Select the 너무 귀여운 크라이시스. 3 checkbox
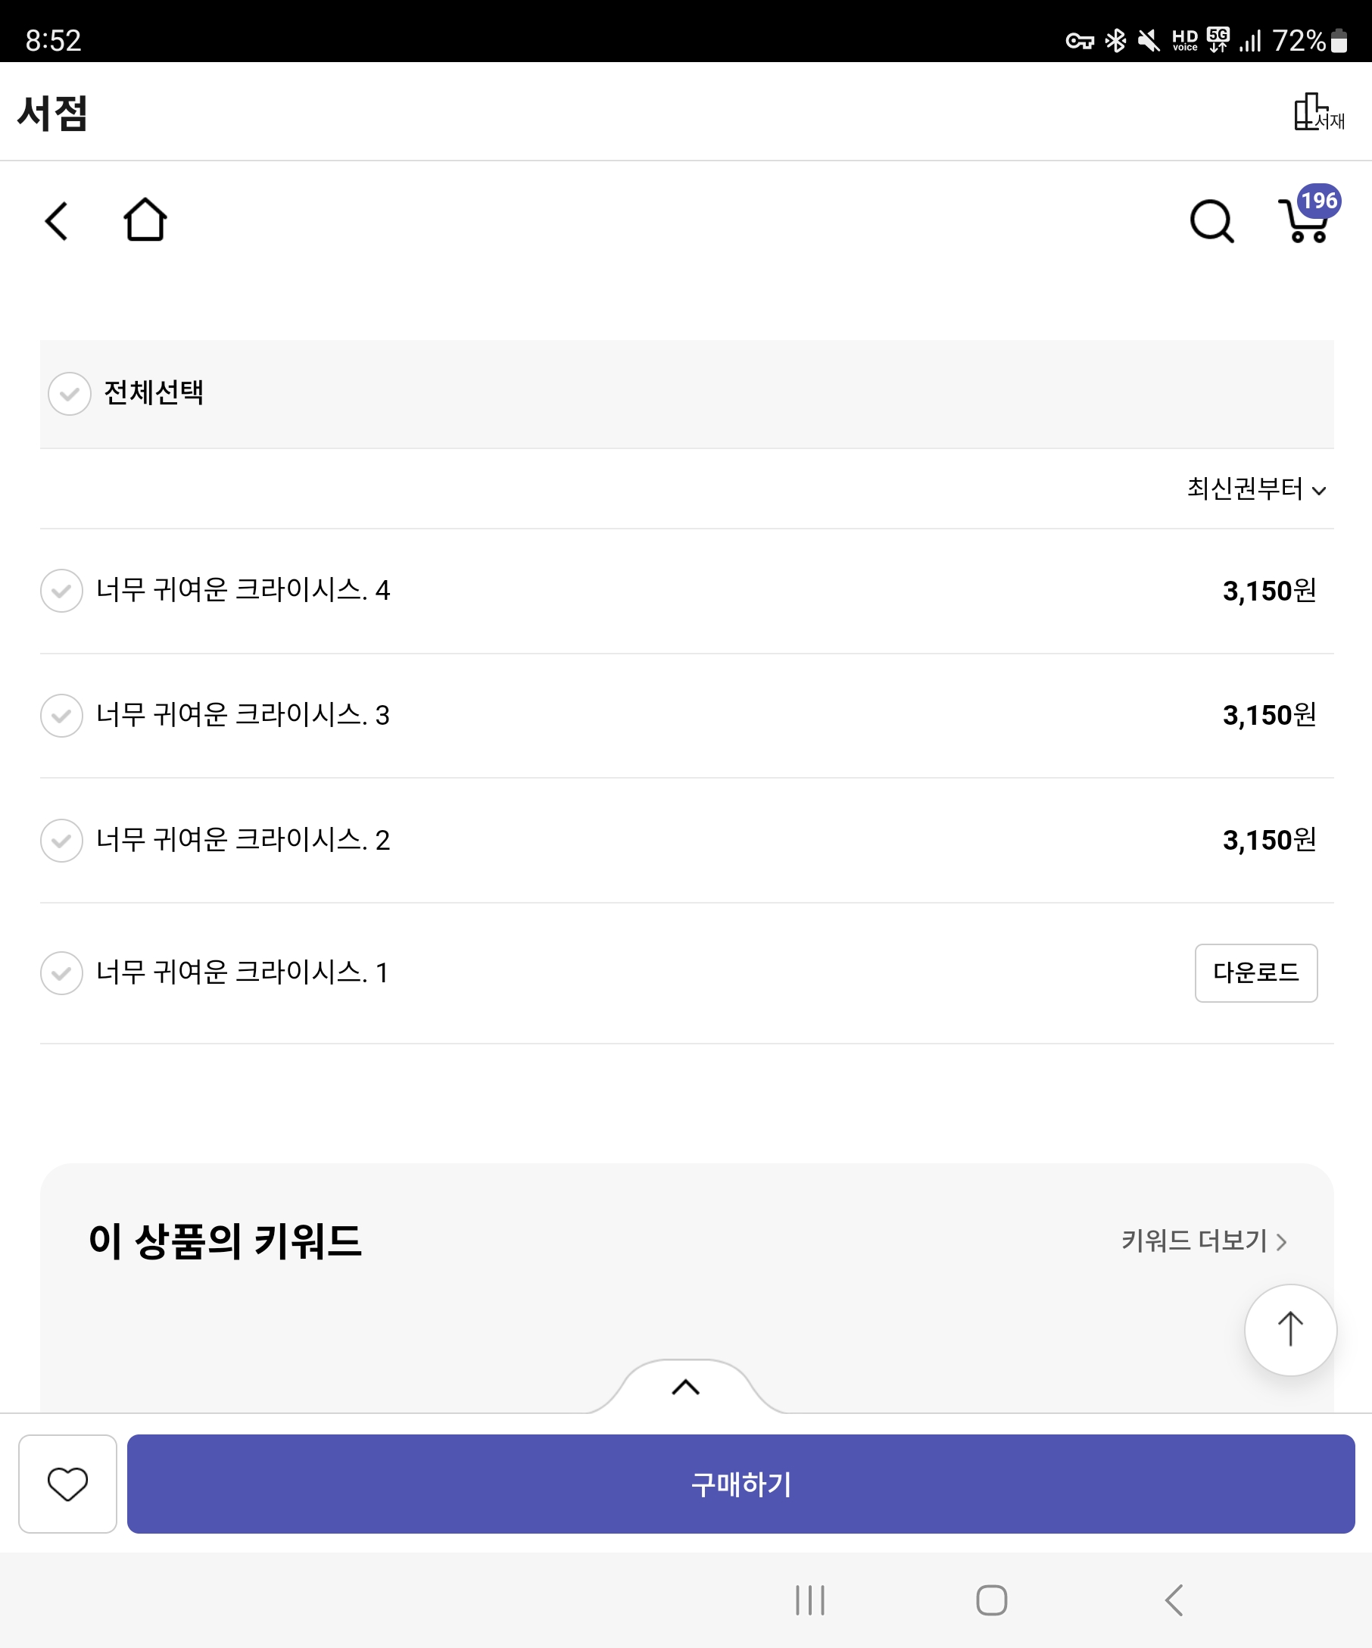Screen dimensions: 1372x1648 [62, 716]
